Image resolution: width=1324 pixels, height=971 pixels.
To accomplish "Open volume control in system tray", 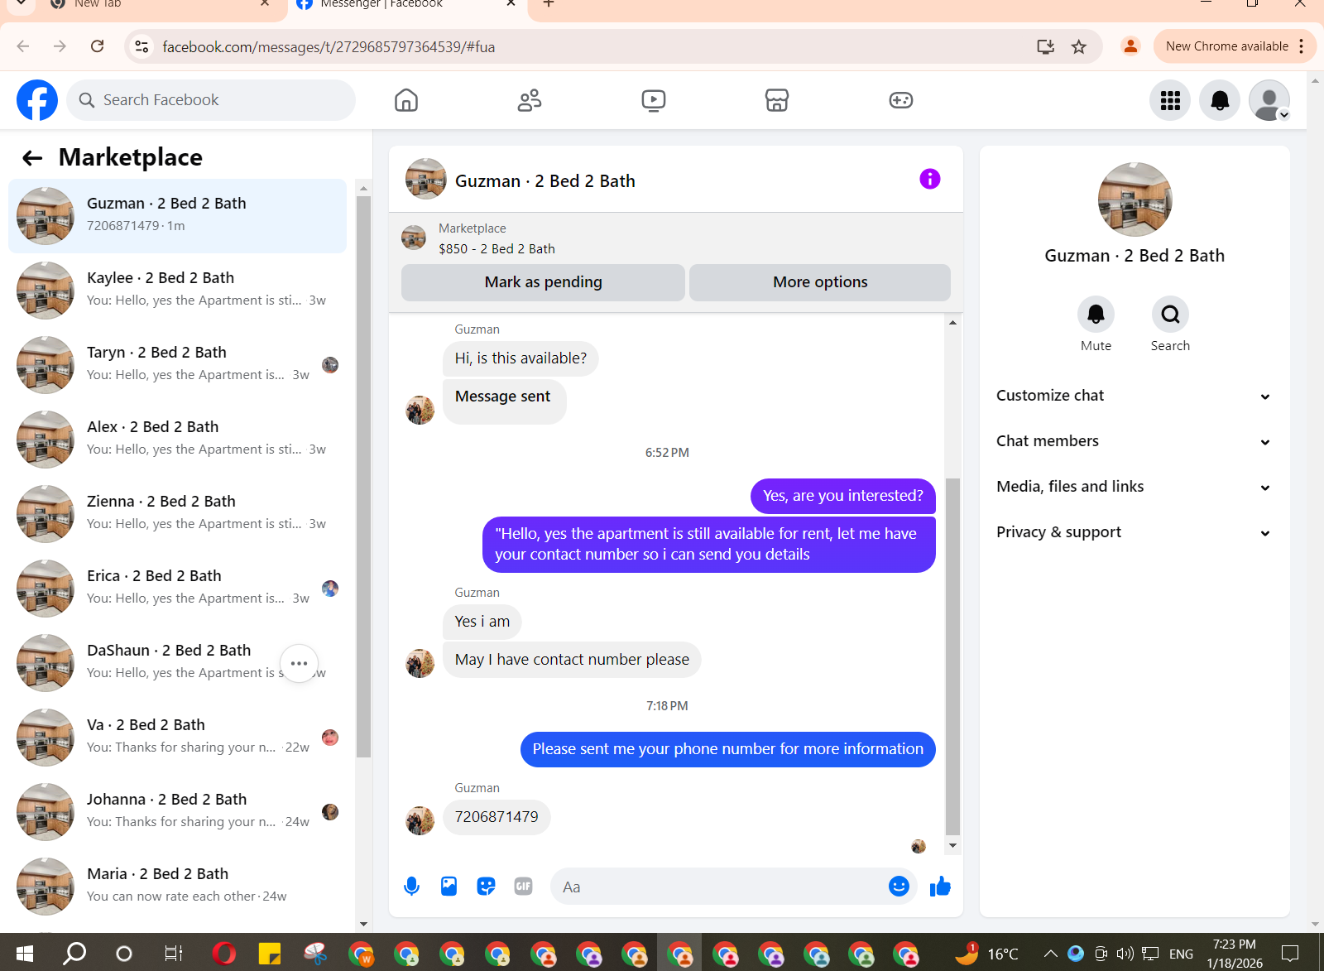I will coord(1125,954).
